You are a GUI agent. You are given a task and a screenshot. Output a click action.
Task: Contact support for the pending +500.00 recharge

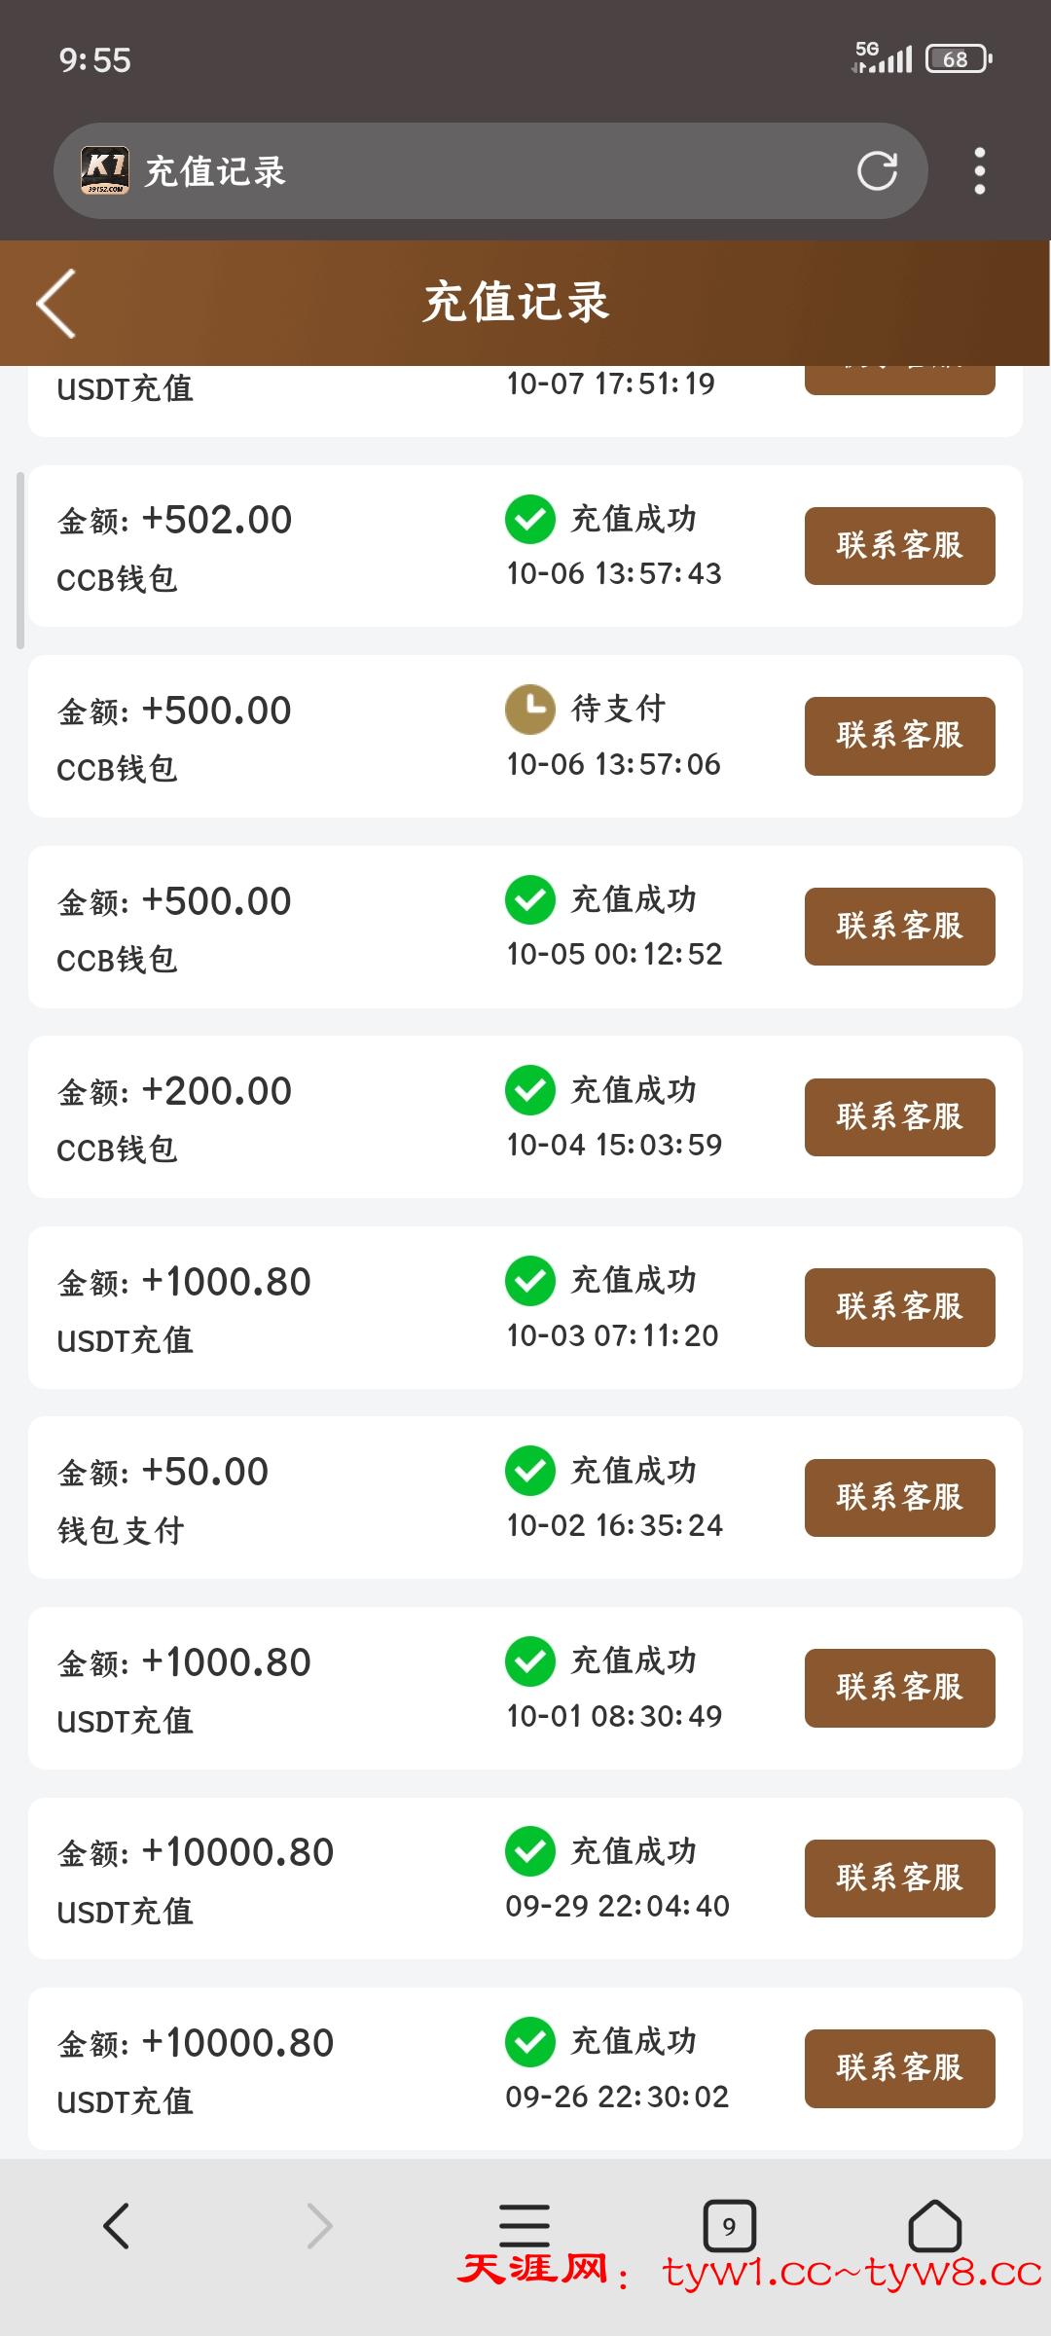(x=899, y=736)
